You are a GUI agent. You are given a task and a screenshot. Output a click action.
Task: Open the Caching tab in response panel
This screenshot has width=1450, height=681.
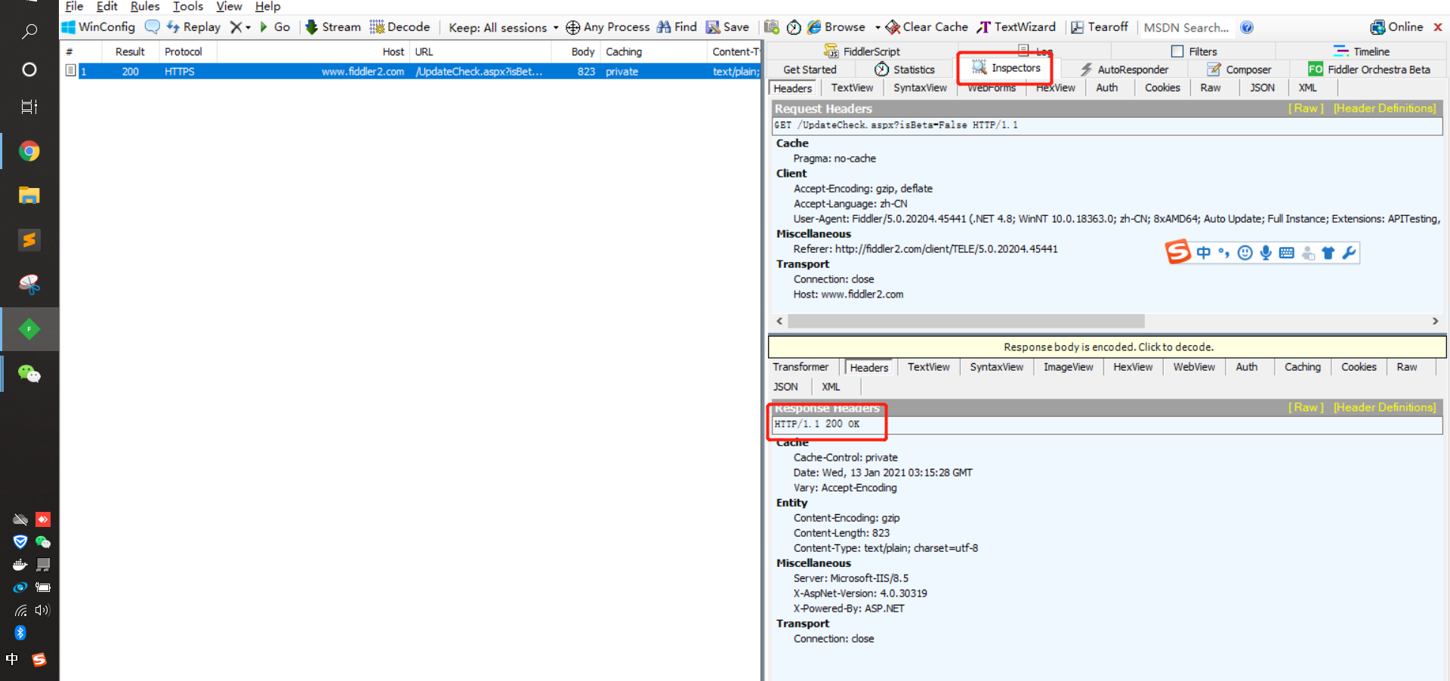point(1303,367)
